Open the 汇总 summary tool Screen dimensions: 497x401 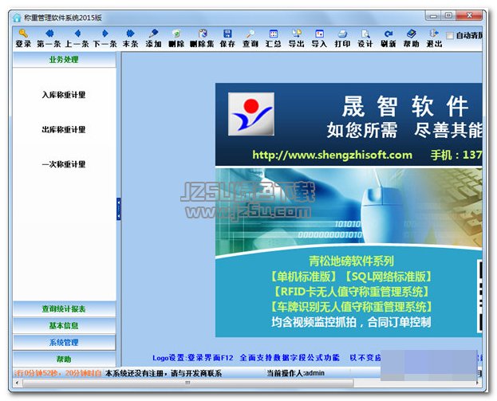(273, 38)
